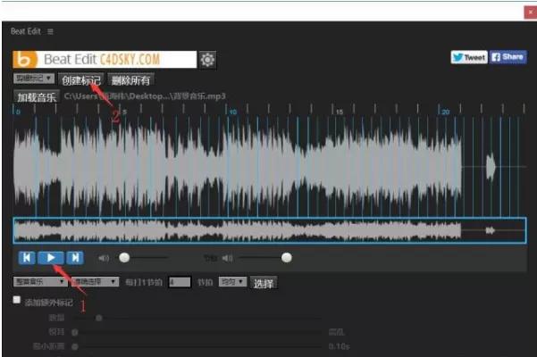This screenshot has width=537, height=357.
Task: Share via the Tweet button
Action: [x=469, y=57]
